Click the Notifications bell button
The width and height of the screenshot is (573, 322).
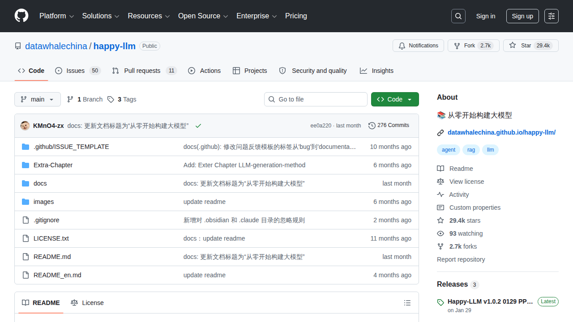418,46
